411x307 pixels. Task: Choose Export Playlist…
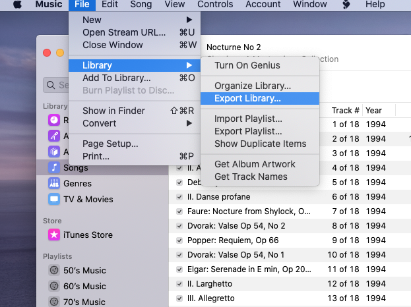point(260,131)
